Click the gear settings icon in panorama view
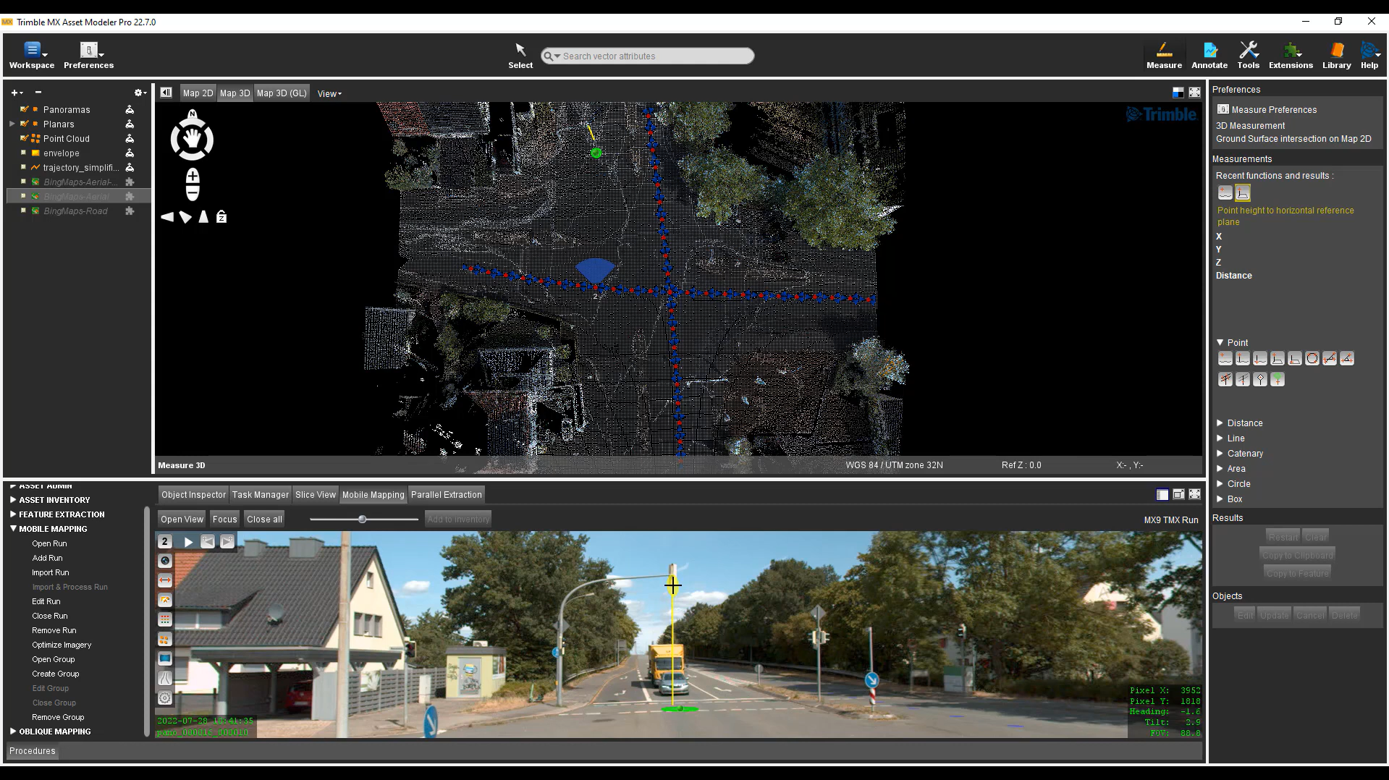This screenshot has height=780, width=1389. pos(165,698)
